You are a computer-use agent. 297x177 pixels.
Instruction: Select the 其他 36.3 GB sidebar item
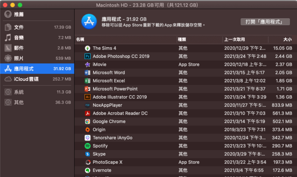click(x=37, y=102)
